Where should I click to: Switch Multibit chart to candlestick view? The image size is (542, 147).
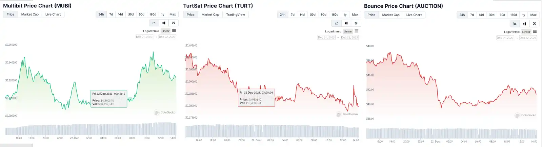(164, 23)
